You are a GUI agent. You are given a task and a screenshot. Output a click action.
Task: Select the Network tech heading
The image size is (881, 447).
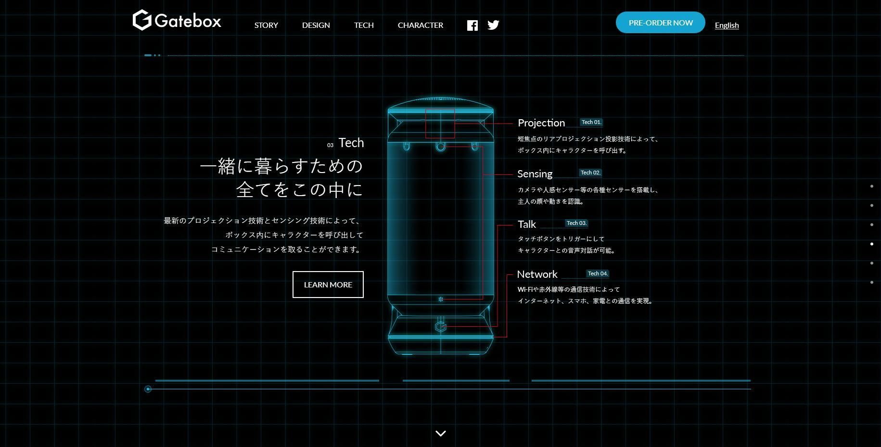click(x=537, y=274)
